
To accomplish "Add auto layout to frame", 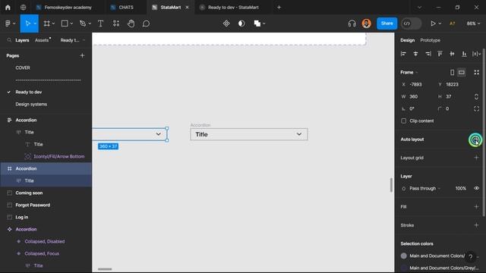I will (x=476, y=140).
